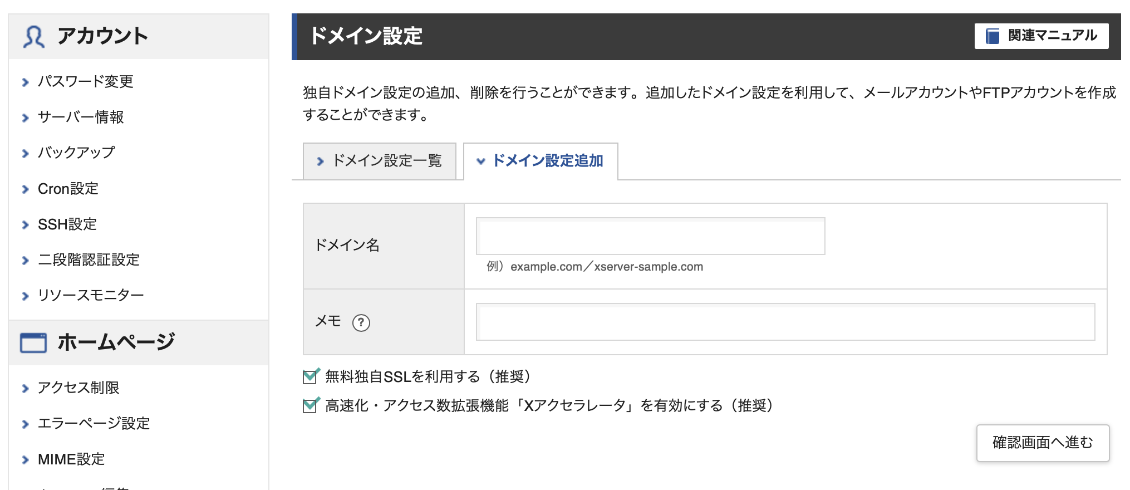
Task: Click the blue book manual icon
Action: 993,36
